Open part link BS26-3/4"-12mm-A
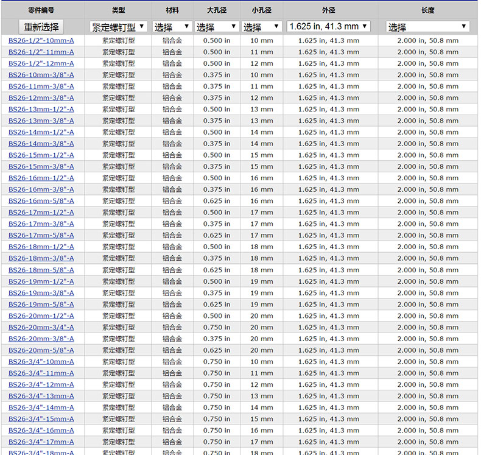The image size is (481, 455). click(41, 385)
